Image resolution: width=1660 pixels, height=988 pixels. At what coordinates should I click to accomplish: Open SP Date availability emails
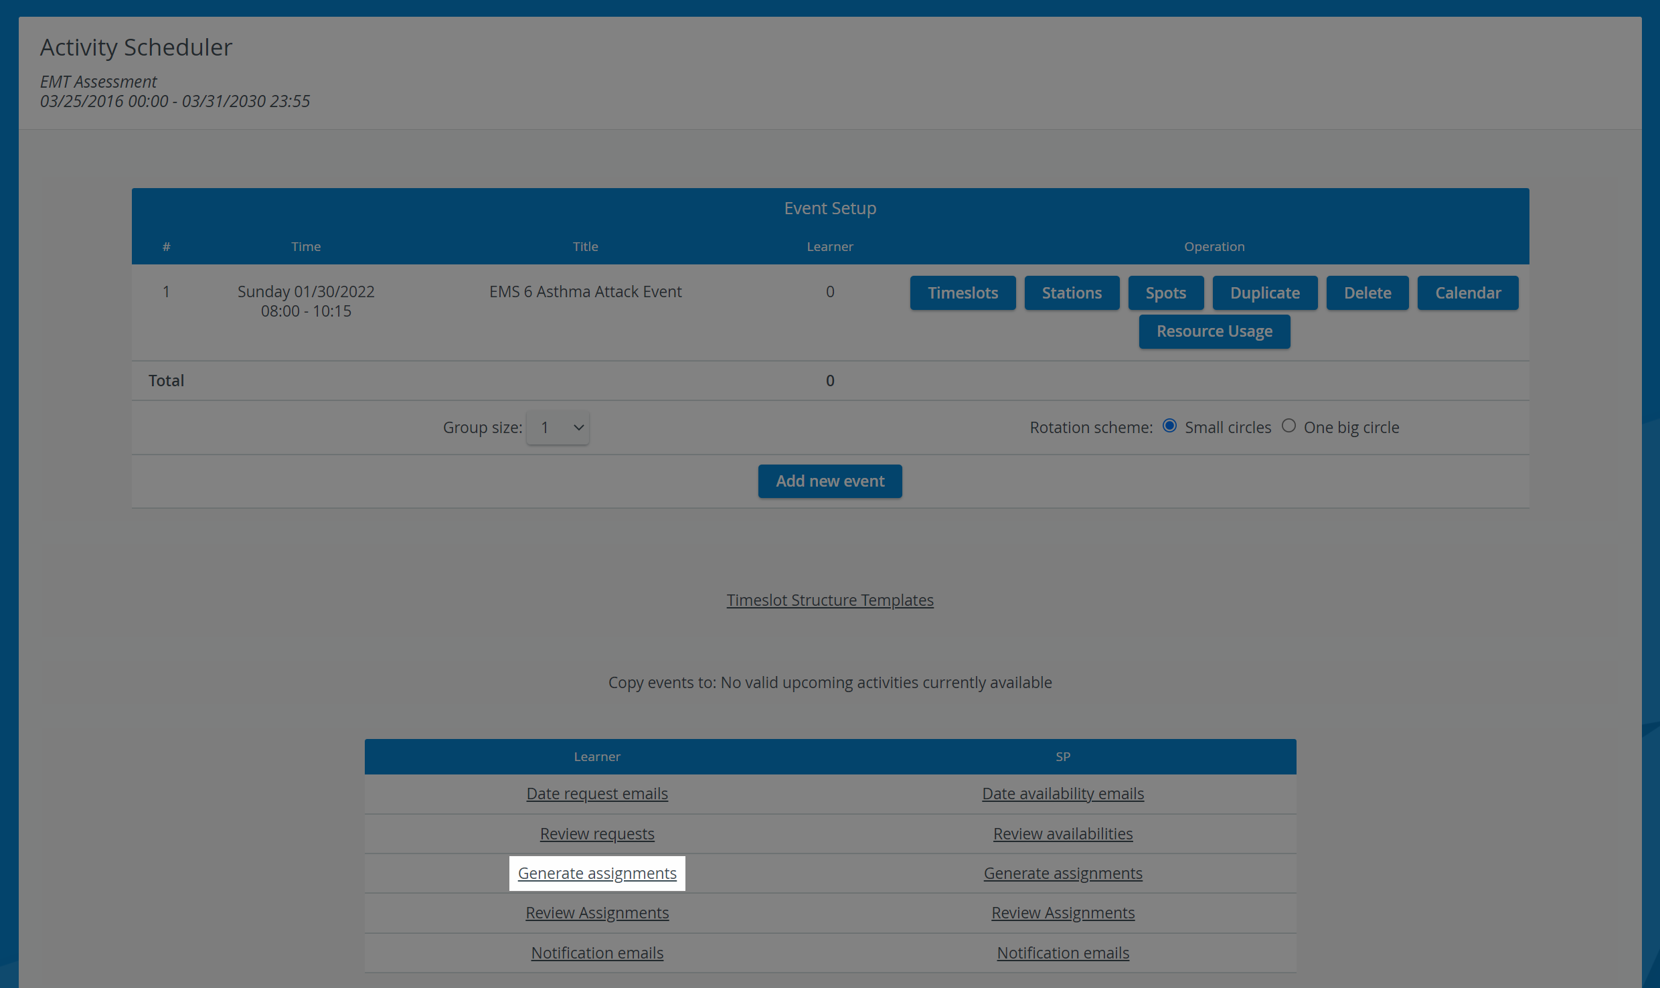(x=1063, y=793)
